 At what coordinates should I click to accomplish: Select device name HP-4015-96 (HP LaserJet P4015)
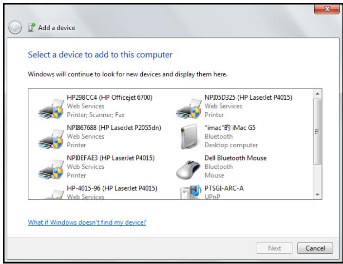[x=112, y=188]
